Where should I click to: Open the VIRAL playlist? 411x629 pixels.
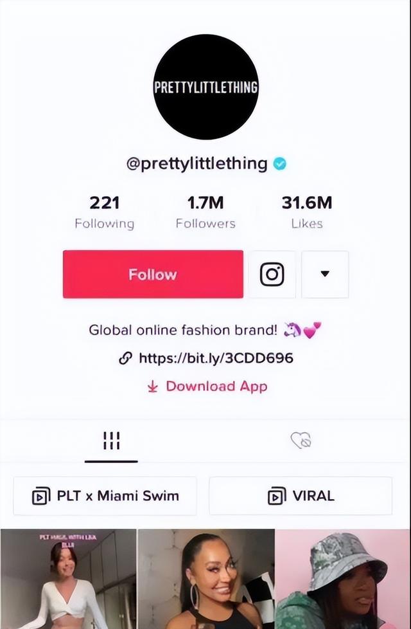click(x=301, y=496)
